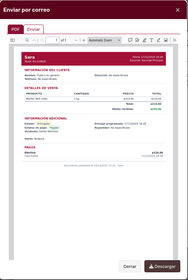
Task: Zoom out with the minus icon
Action: (x=76, y=40)
